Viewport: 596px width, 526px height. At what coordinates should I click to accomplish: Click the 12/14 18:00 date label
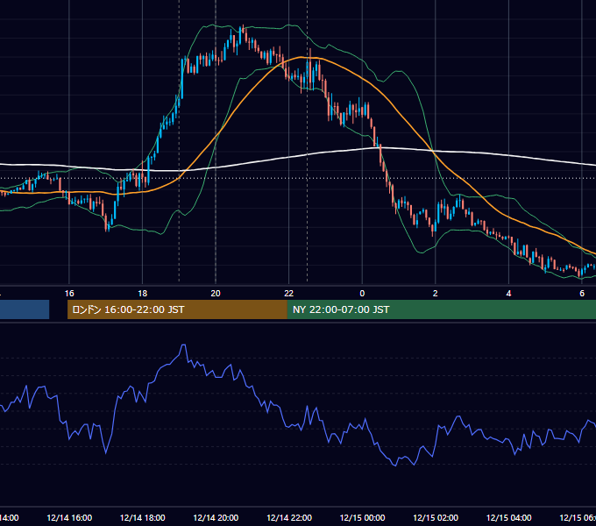tap(143, 518)
